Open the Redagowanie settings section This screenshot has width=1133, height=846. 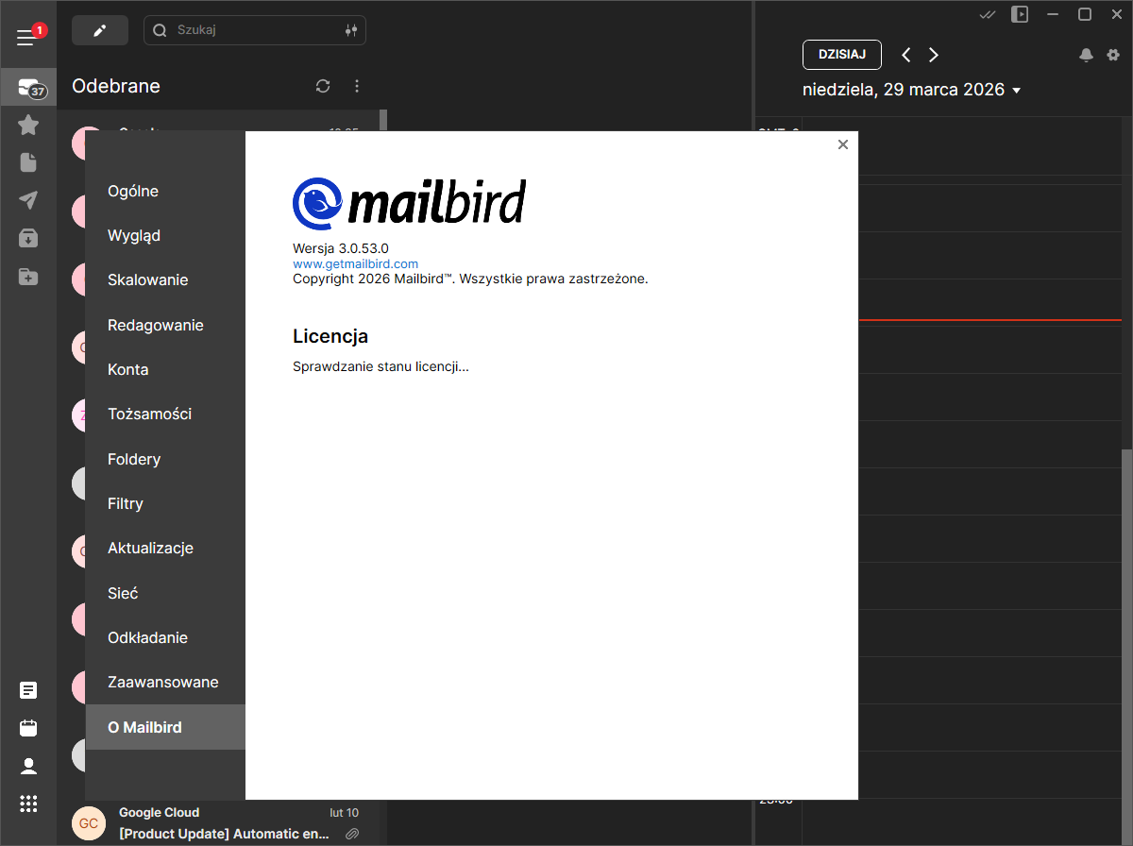[x=165, y=325]
